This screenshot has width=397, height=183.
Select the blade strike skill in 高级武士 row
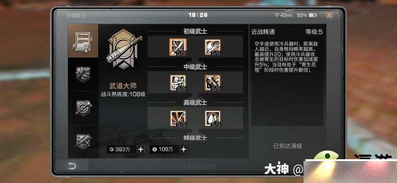178,118
